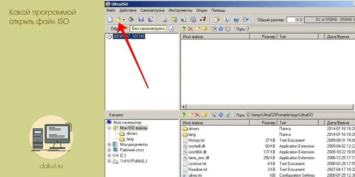
Task: Select the 20141117_101741 image root node
Action: (x=129, y=37)
